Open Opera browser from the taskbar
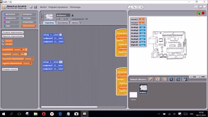 coord(44,114)
